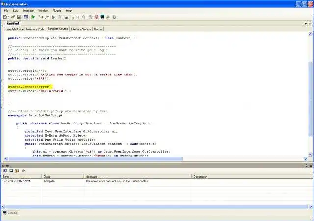This screenshot has height=221, width=314.
Task: Click the 'output.writeln("Hello world.");' line
Action: pos(39,91)
